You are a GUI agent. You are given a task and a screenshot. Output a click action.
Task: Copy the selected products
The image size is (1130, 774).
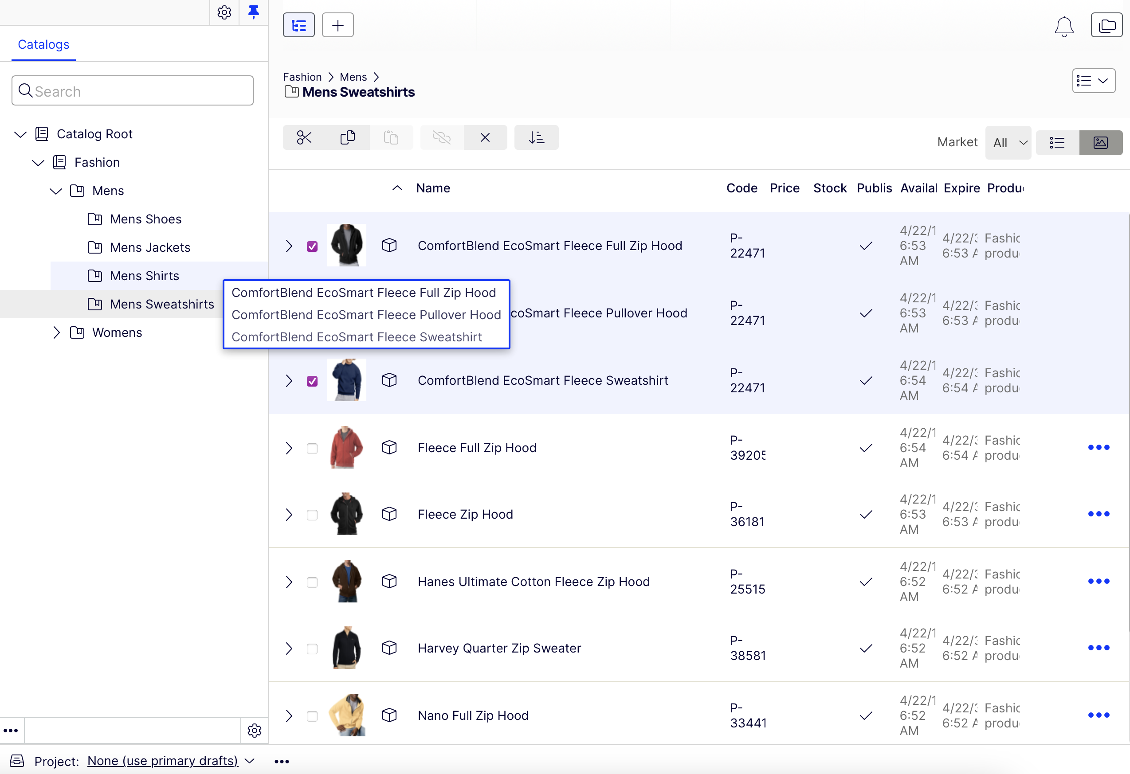(x=348, y=137)
